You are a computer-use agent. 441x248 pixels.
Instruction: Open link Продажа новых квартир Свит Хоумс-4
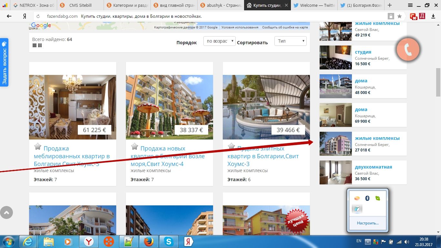[x=168, y=156]
